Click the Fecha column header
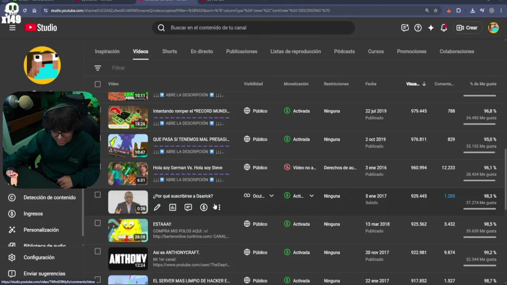507x285 pixels. click(x=371, y=84)
